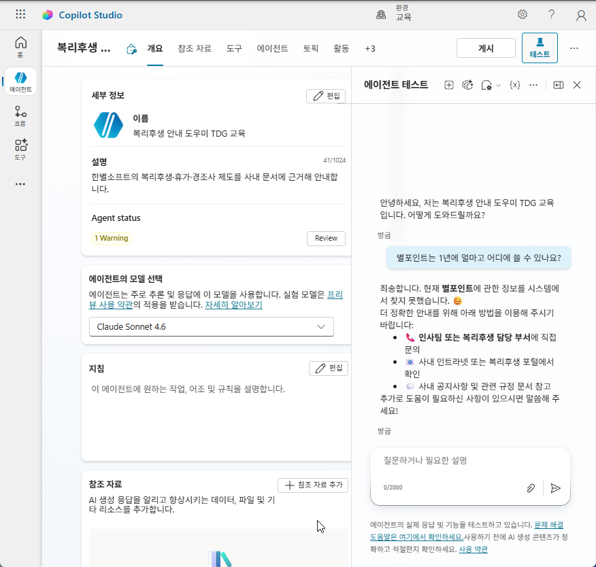Switch to the 참조 자료 tab

coord(194,49)
